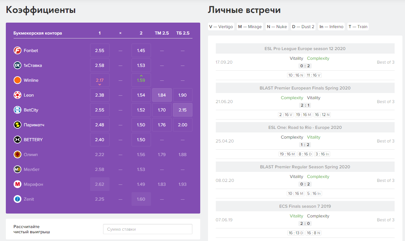Viewport: 405px width, 241px height.
Task: Click the Inferno map legend tag
Action: tap(331, 27)
